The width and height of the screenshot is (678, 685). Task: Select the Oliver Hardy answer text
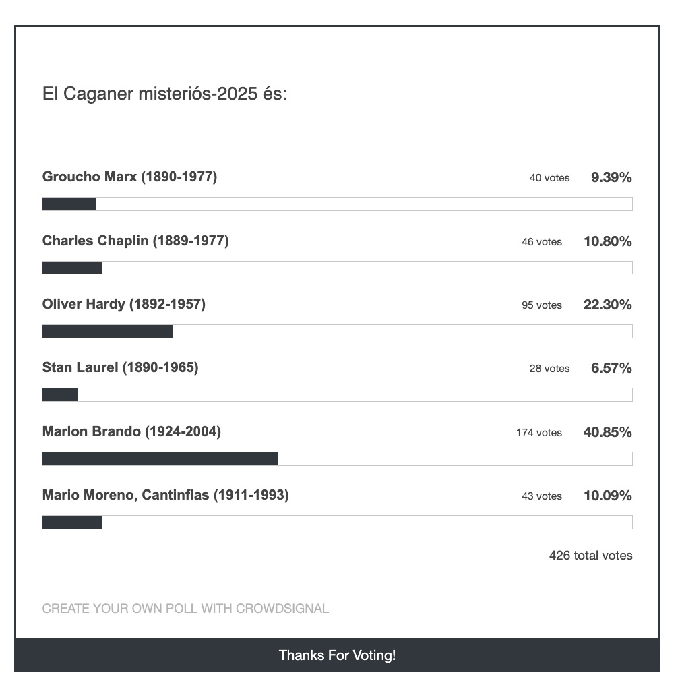click(x=124, y=304)
